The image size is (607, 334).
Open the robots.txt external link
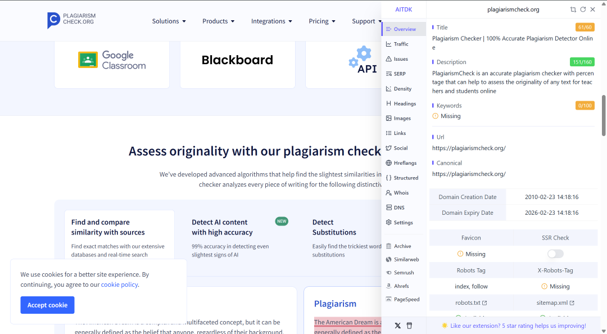(471, 303)
